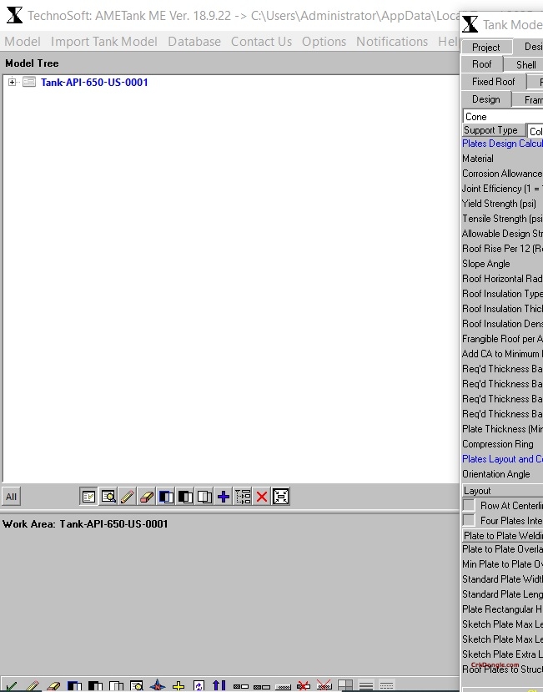Toggle the Row At Centerline checkbox

click(x=469, y=505)
